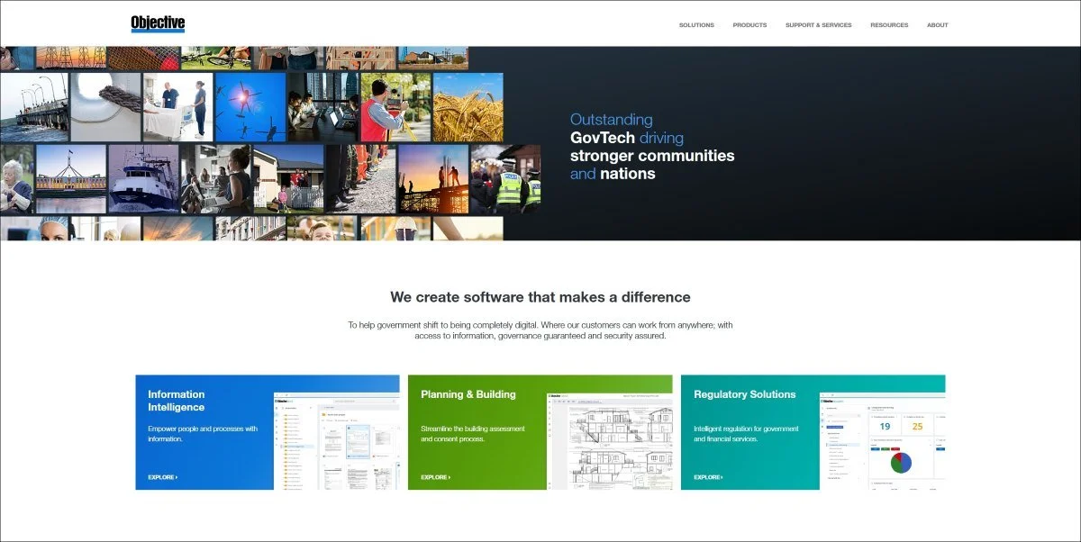Click the pie chart dashboard screenshot

click(x=883, y=441)
